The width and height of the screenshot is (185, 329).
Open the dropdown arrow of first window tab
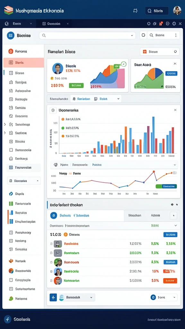pyautogui.click(x=31, y=24)
